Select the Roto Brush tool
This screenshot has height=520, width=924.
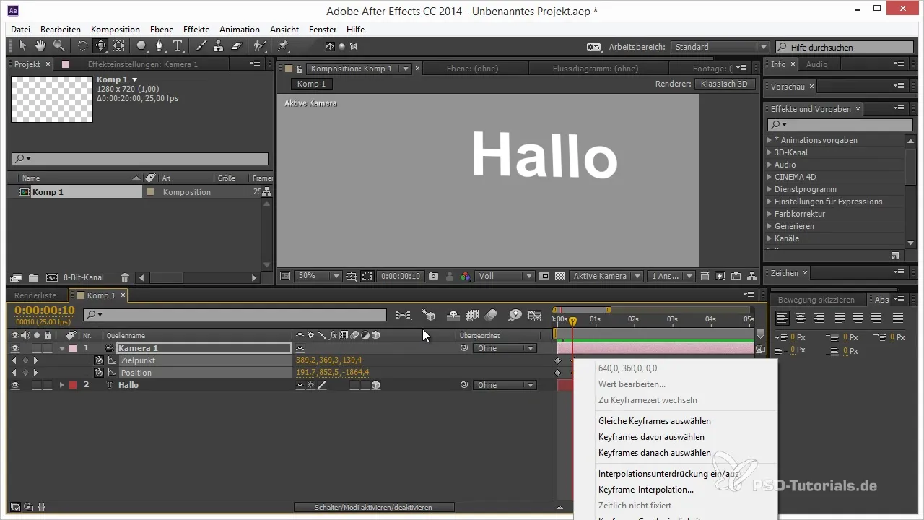[x=260, y=45]
